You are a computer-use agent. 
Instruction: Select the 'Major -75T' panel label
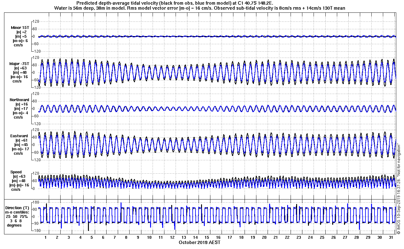pos(19,64)
